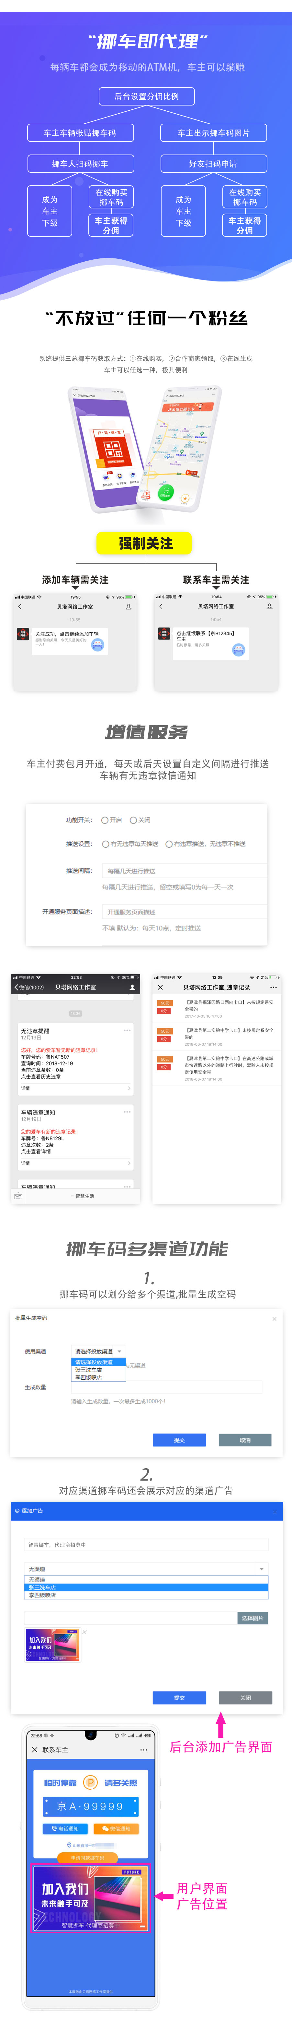Open the 关注成功，点击继续添加车辆 message card
The height and width of the screenshot is (2025, 292).
[70, 641]
